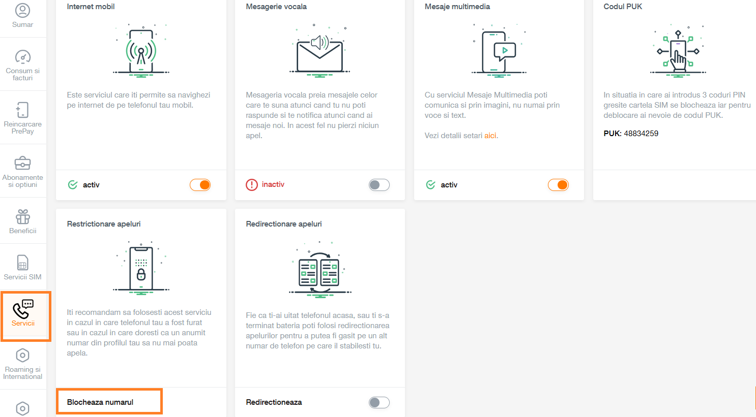The width and height of the screenshot is (756, 417).
Task: Open Consum si facturi gauge icon
Action: coord(22,56)
